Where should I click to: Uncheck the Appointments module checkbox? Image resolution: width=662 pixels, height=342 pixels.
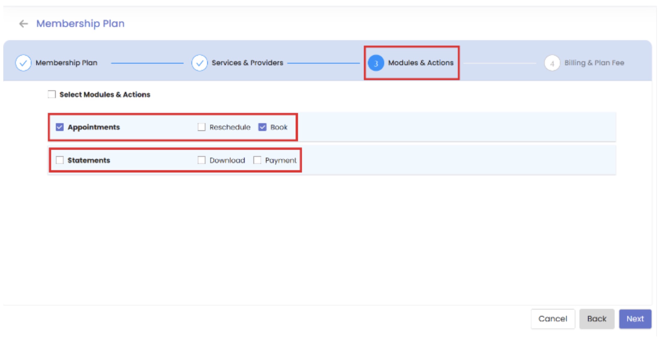click(60, 127)
